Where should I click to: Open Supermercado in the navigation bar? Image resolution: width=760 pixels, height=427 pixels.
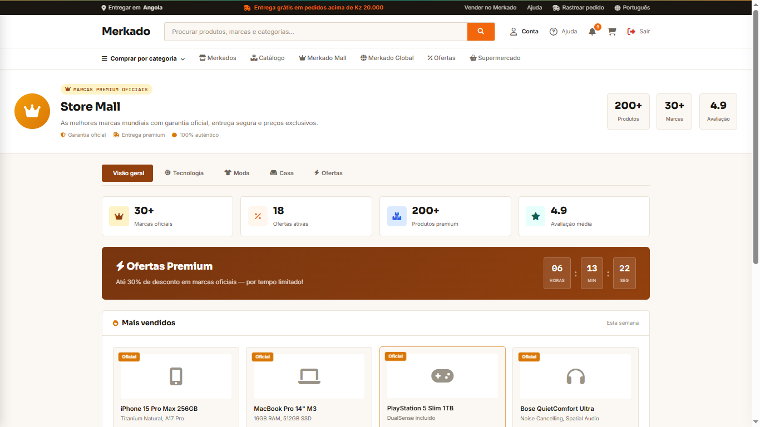[x=495, y=58]
